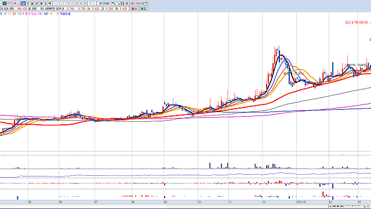The image size is (371, 209).
Task: Switch chart to minute (분) period
Action: click(41, 3)
